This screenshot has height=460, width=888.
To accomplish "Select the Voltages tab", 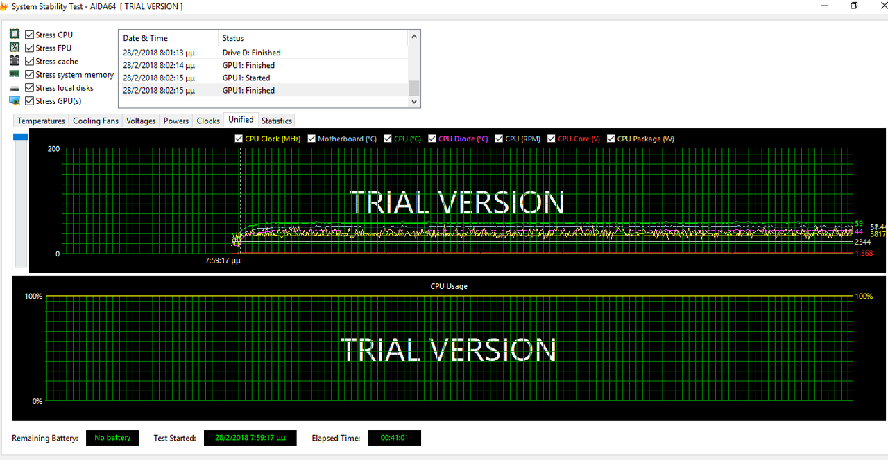I will click(141, 121).
